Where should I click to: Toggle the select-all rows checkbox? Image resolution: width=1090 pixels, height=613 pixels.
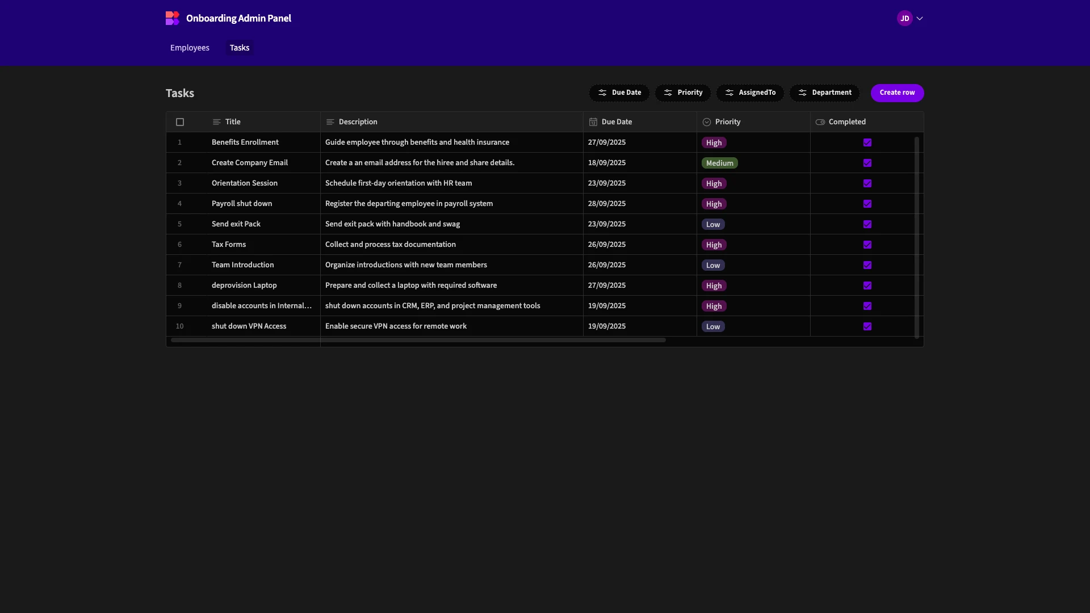pyautogui.click(x=180, y=122)
